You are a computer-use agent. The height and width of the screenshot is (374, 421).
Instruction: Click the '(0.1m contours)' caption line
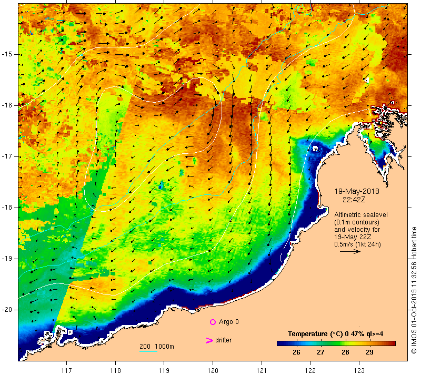[x=357, y=222]
